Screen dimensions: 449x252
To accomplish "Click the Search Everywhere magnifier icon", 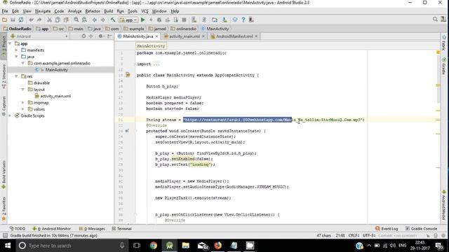I will [435, 19].
